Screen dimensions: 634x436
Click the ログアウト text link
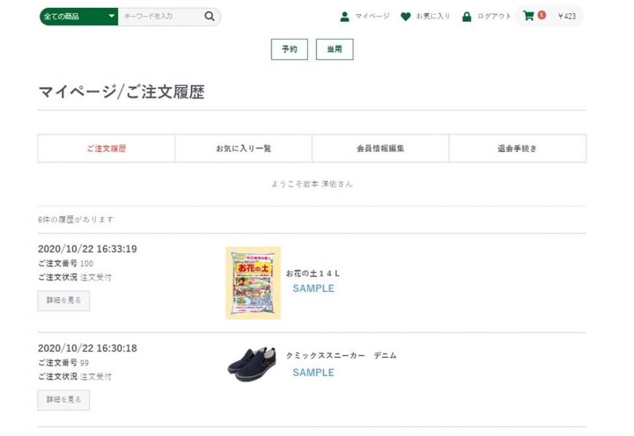tap(494, 17)
